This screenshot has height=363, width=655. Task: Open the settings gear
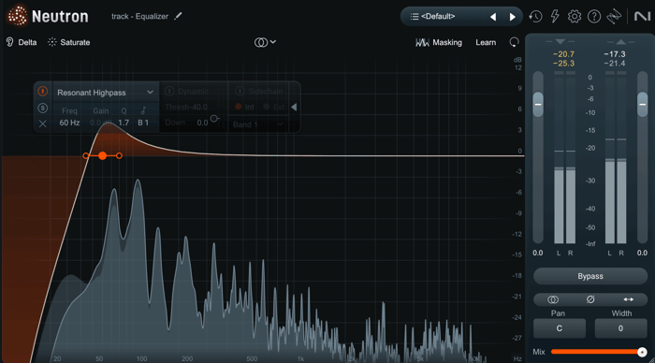pyautogui.click(x=575, y=17)
